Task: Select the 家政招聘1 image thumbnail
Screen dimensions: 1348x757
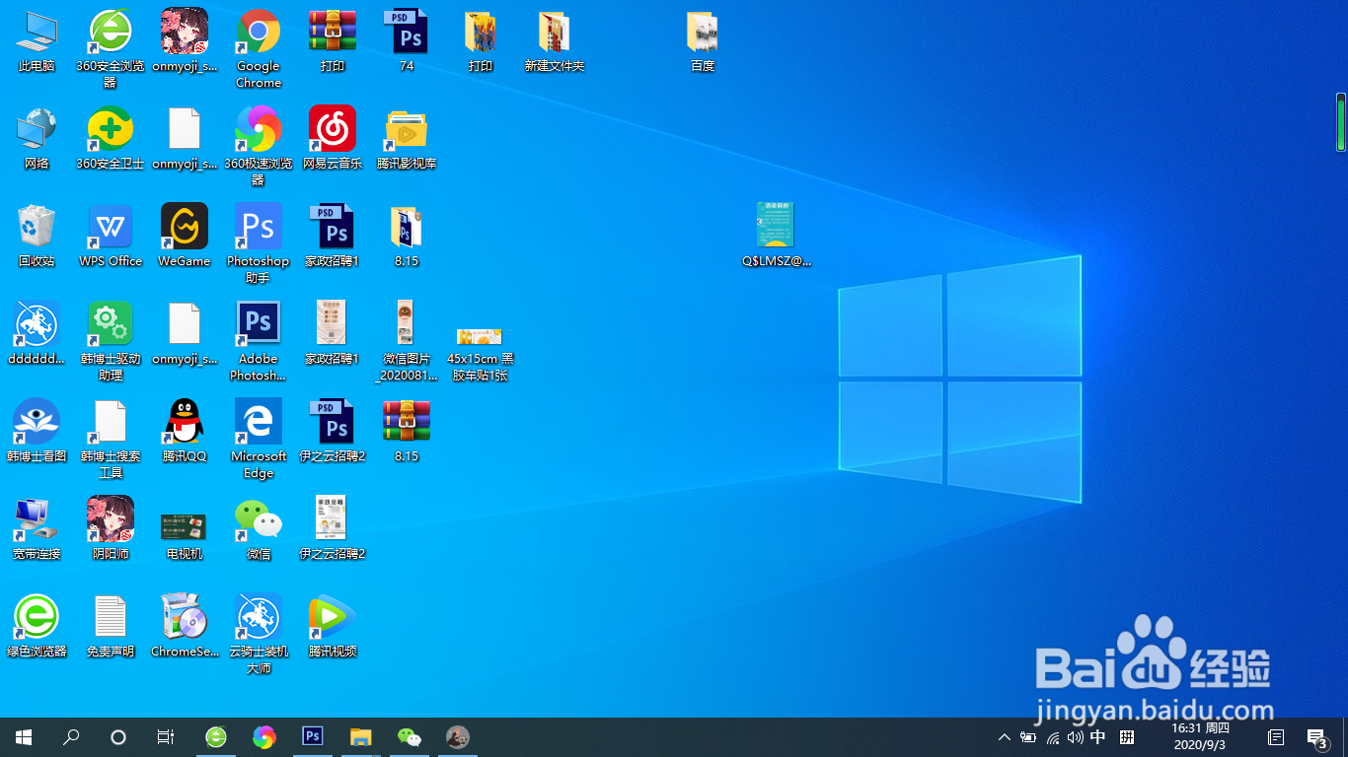Action: 333,334
